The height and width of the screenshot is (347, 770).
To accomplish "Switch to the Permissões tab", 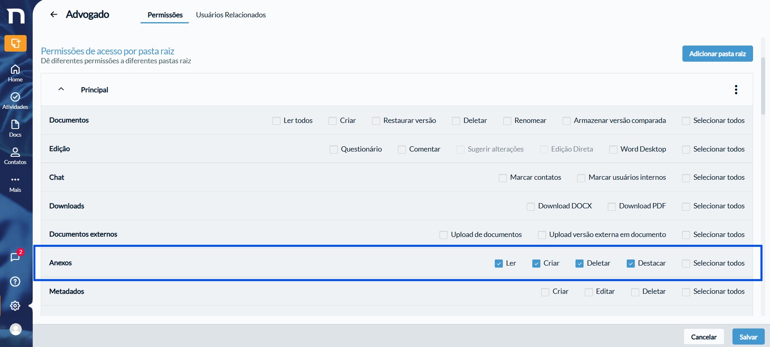I will click(165, 15).
